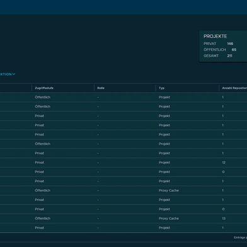Click the PROJEKTE summary heading
247x247 pixels.
click(215, 37)
